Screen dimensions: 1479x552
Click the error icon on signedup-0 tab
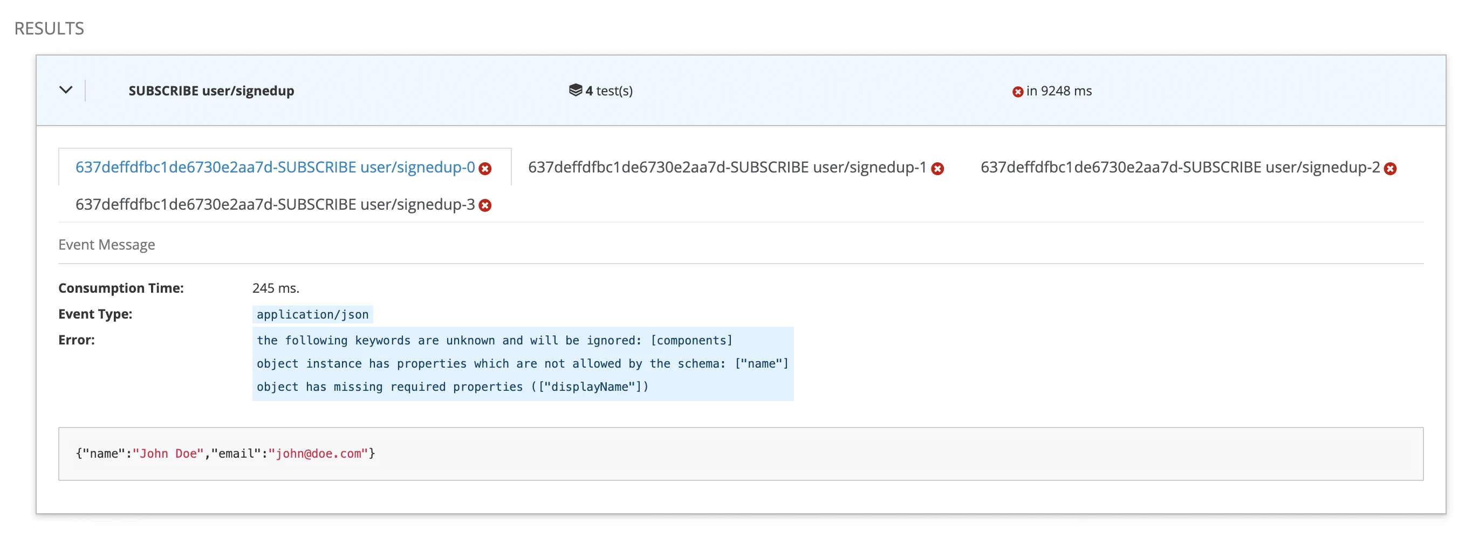click(x=485, y=169)
